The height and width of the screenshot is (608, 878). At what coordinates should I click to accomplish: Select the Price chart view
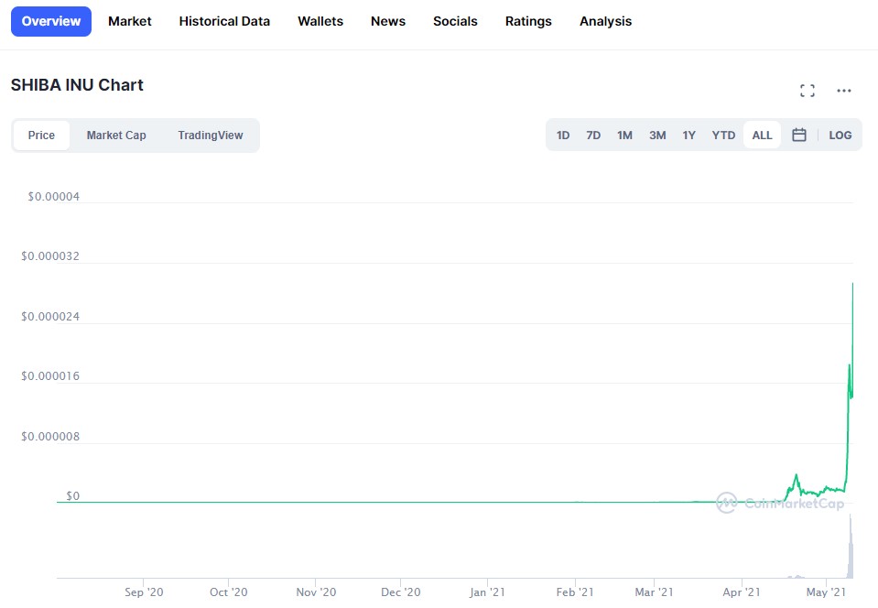[x=41, y=136]
